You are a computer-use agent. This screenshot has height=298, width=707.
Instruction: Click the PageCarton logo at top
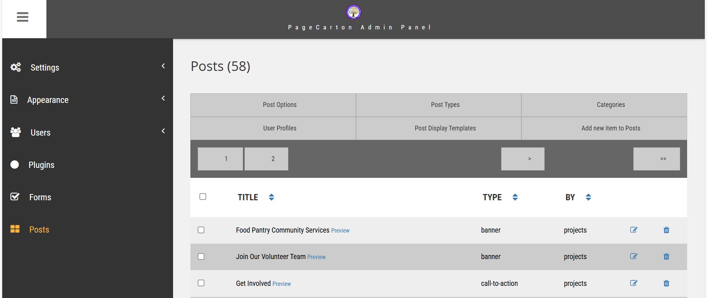[353, 12]
